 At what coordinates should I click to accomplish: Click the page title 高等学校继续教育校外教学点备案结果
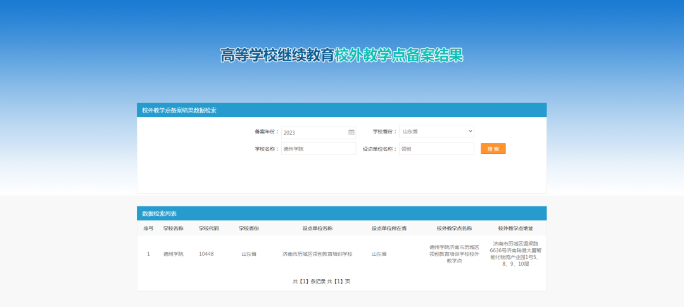click(x=341, y=55)
